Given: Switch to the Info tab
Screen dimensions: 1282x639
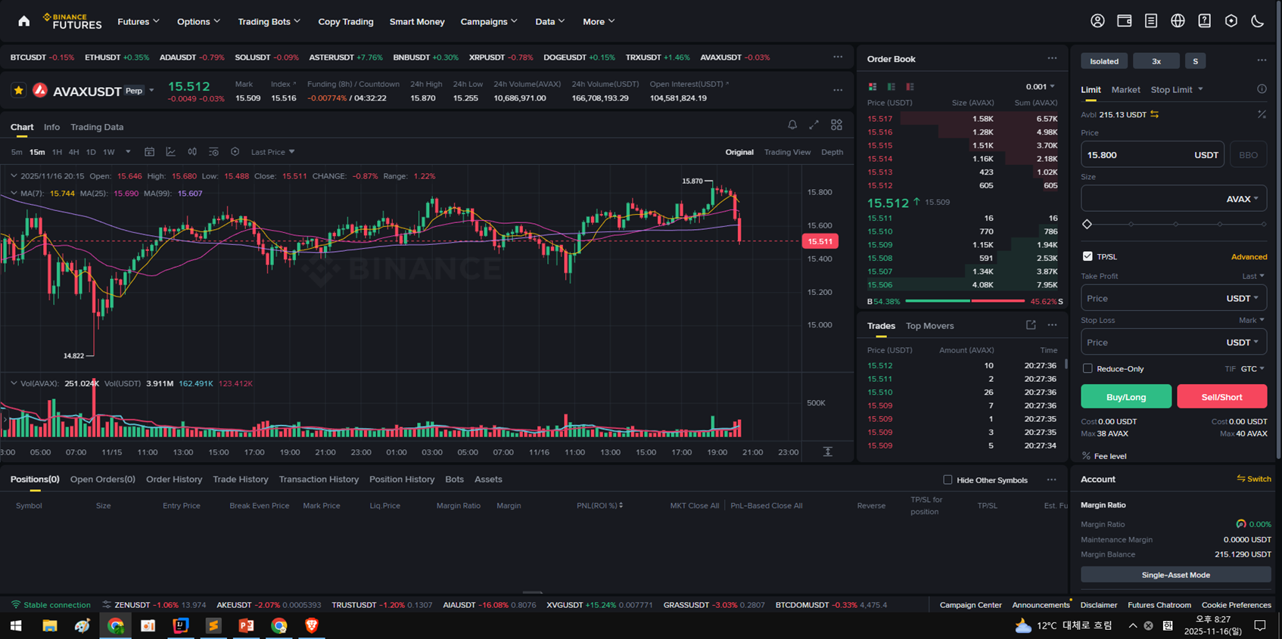Looking at the screenshot, I should 51,127.
